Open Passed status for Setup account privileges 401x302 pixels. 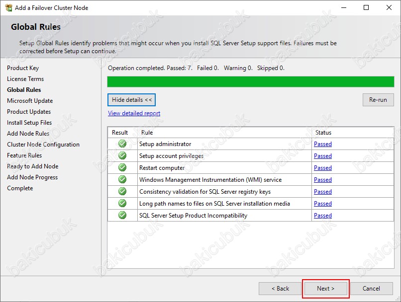(x=322, y=156)
